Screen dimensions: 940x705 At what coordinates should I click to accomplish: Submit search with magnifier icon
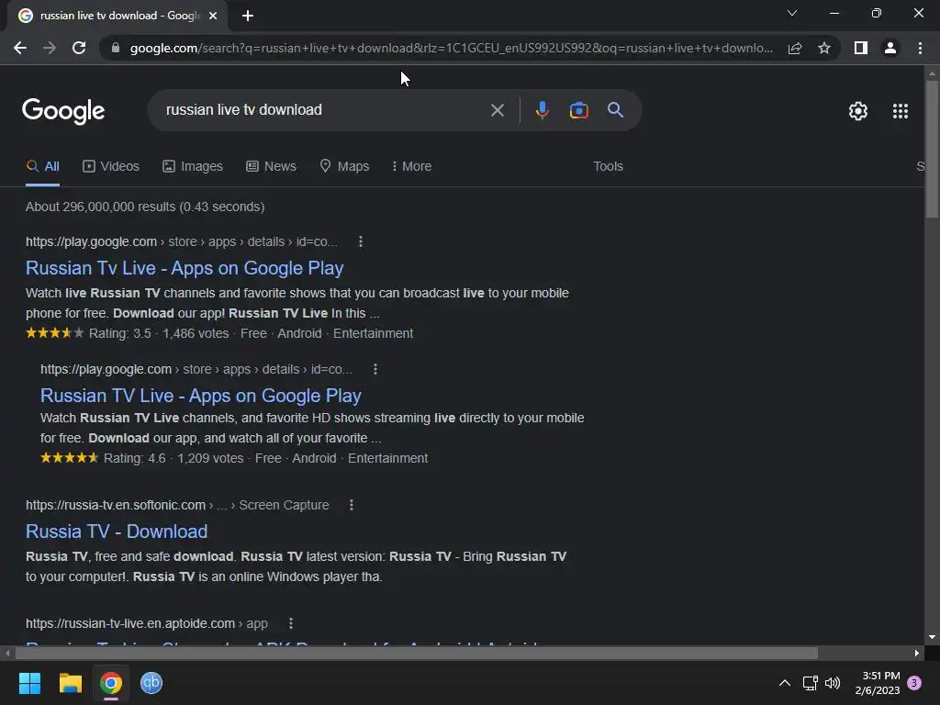tap(615, 110)
